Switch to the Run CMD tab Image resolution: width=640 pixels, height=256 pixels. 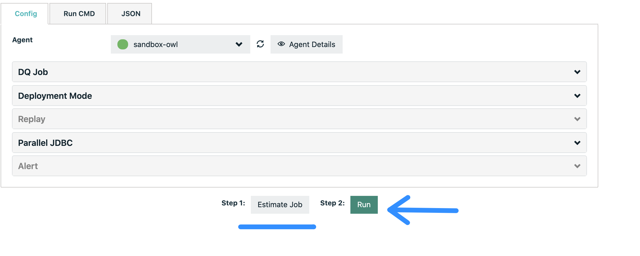79,14
